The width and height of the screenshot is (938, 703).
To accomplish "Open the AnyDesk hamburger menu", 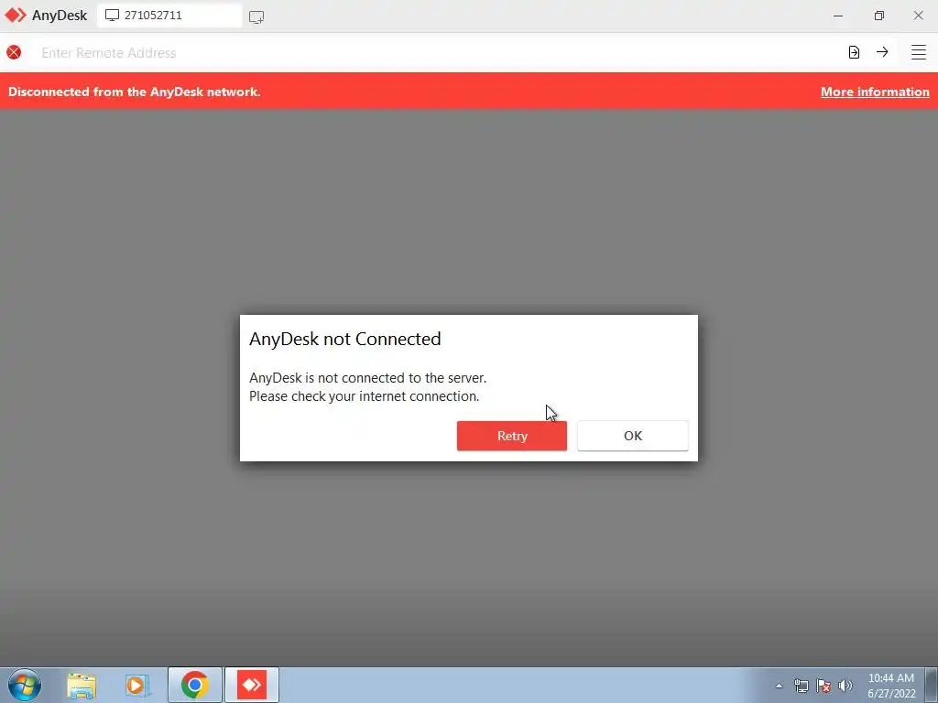I will (918, 52).
